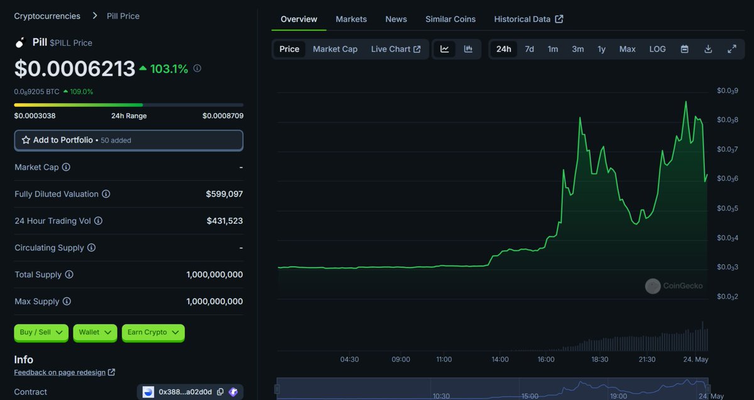This screenshot has width=754, height=400.
Task: Open the Buy / Sell dropdown
Action: pos(41,332)
